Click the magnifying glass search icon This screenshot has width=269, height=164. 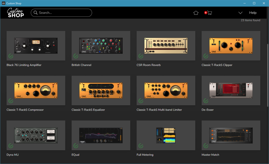click(36, 13)
